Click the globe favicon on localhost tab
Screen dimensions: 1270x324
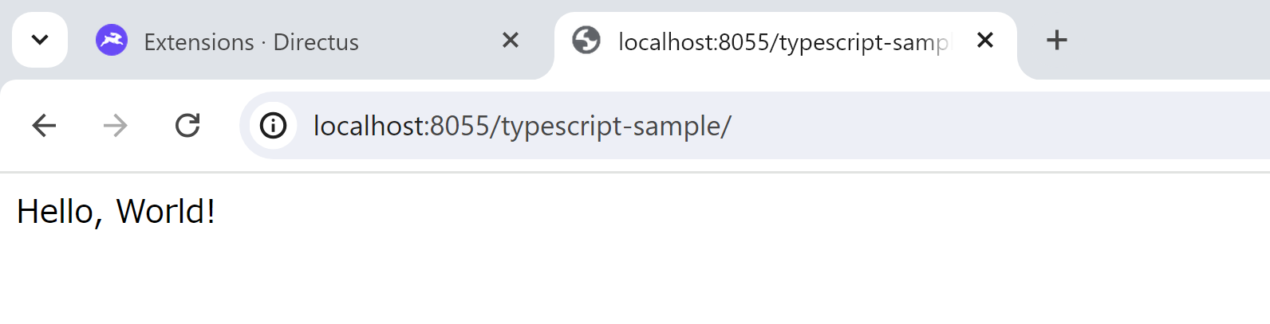tap(586, 40)
